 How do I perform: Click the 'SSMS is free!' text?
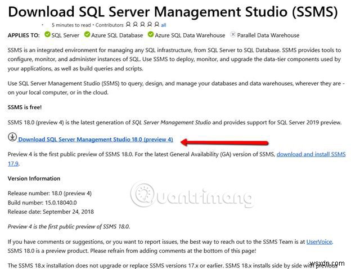coord(25,107)
